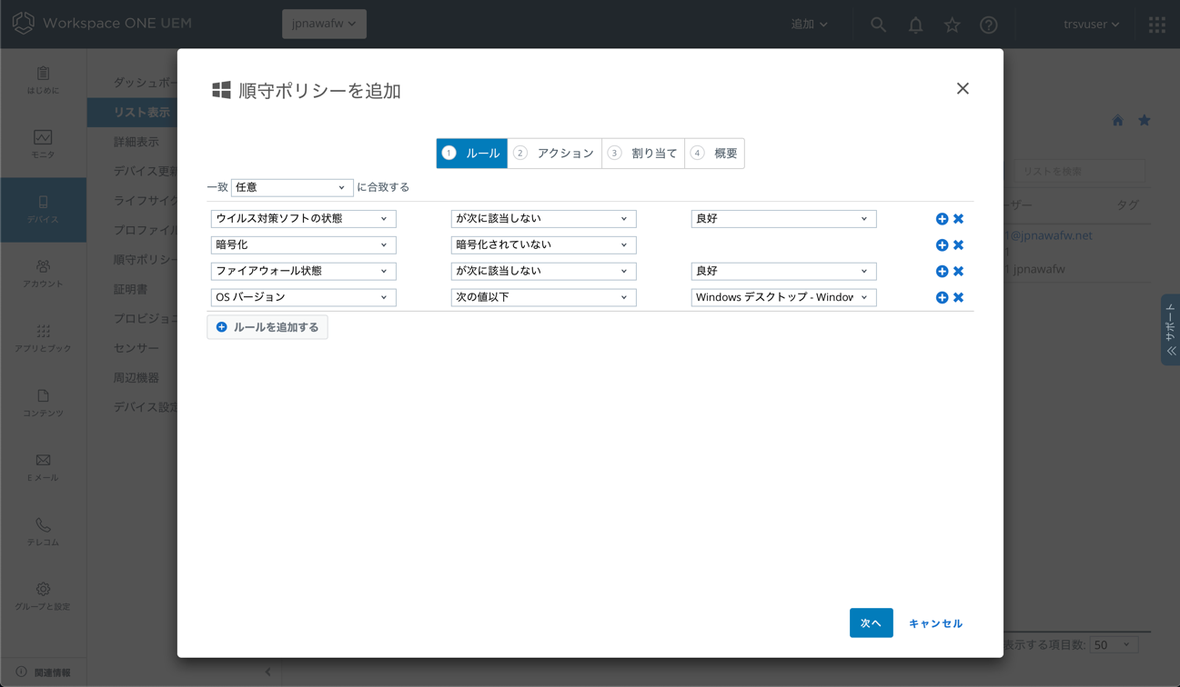Open 証明書 in the submenu
The height and width of the screenshot is (687, 1180).
[131, 289]
